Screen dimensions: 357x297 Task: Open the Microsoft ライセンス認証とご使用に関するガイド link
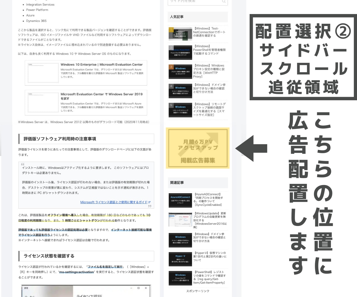(x=114, y=202)
